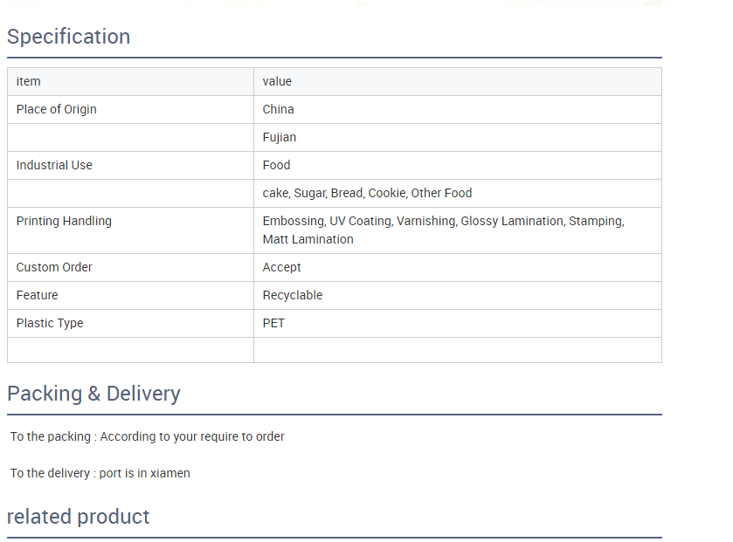The width and height of the screenshot is (733, 542).
Task: Click the Food value cell
Action: point(276,165)
